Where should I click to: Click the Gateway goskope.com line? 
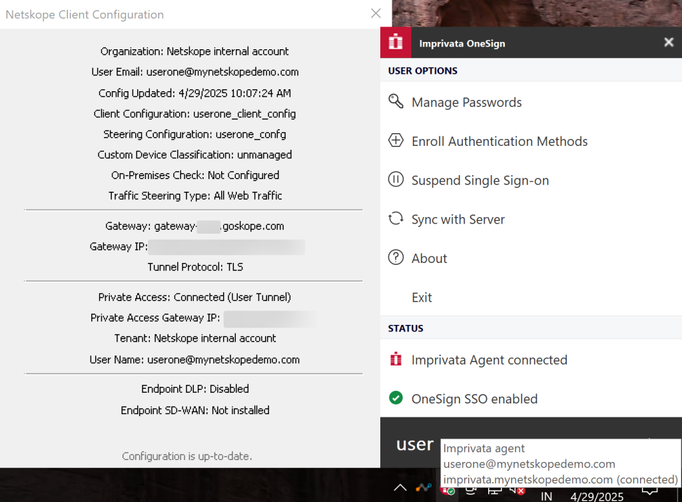pyautogui.click(x=194, y=226)
